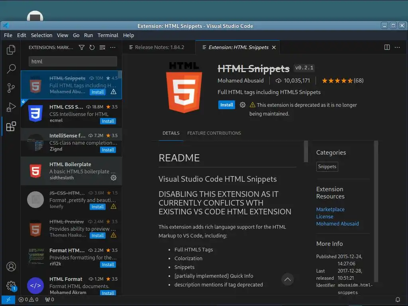Open the Run and Debug view
Image resolution: width=408 pixels, height=306 pixels.
coord(11,107)
